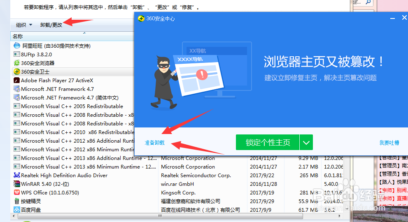Click the Visual C++ 2013 Minimum Runtime icon
The image size is (408, 222).
pos(17,166)
